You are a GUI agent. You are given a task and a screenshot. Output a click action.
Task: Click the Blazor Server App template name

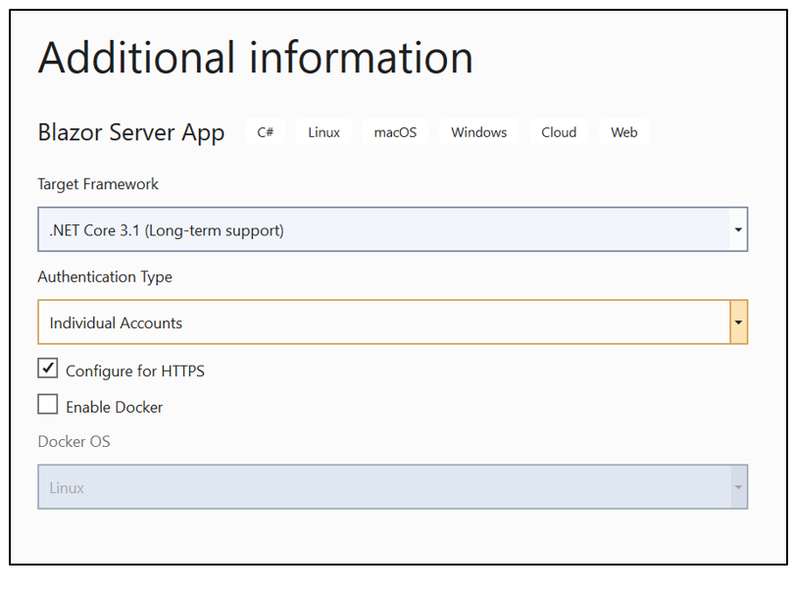(x=131, y=132)
